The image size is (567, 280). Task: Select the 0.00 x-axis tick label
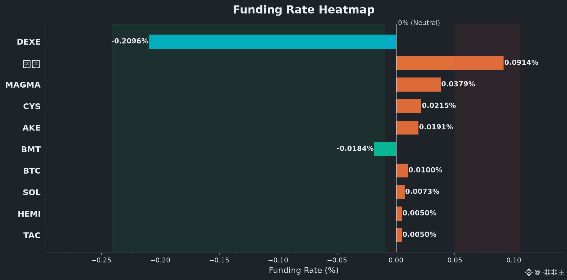pyautogui.click(x=396, y=260)
